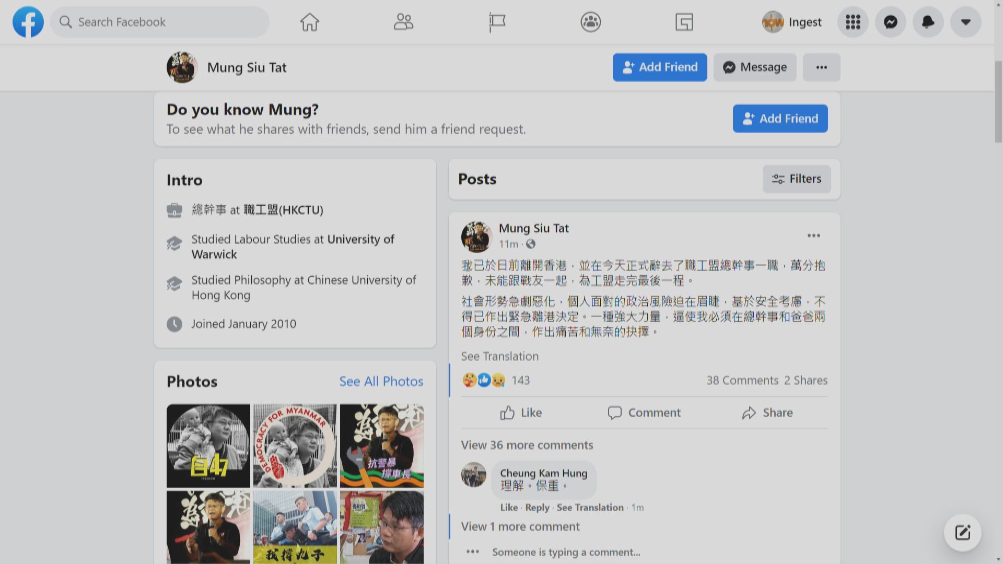
Task: Open the apps grid menu icon
Action: (853, 22)
